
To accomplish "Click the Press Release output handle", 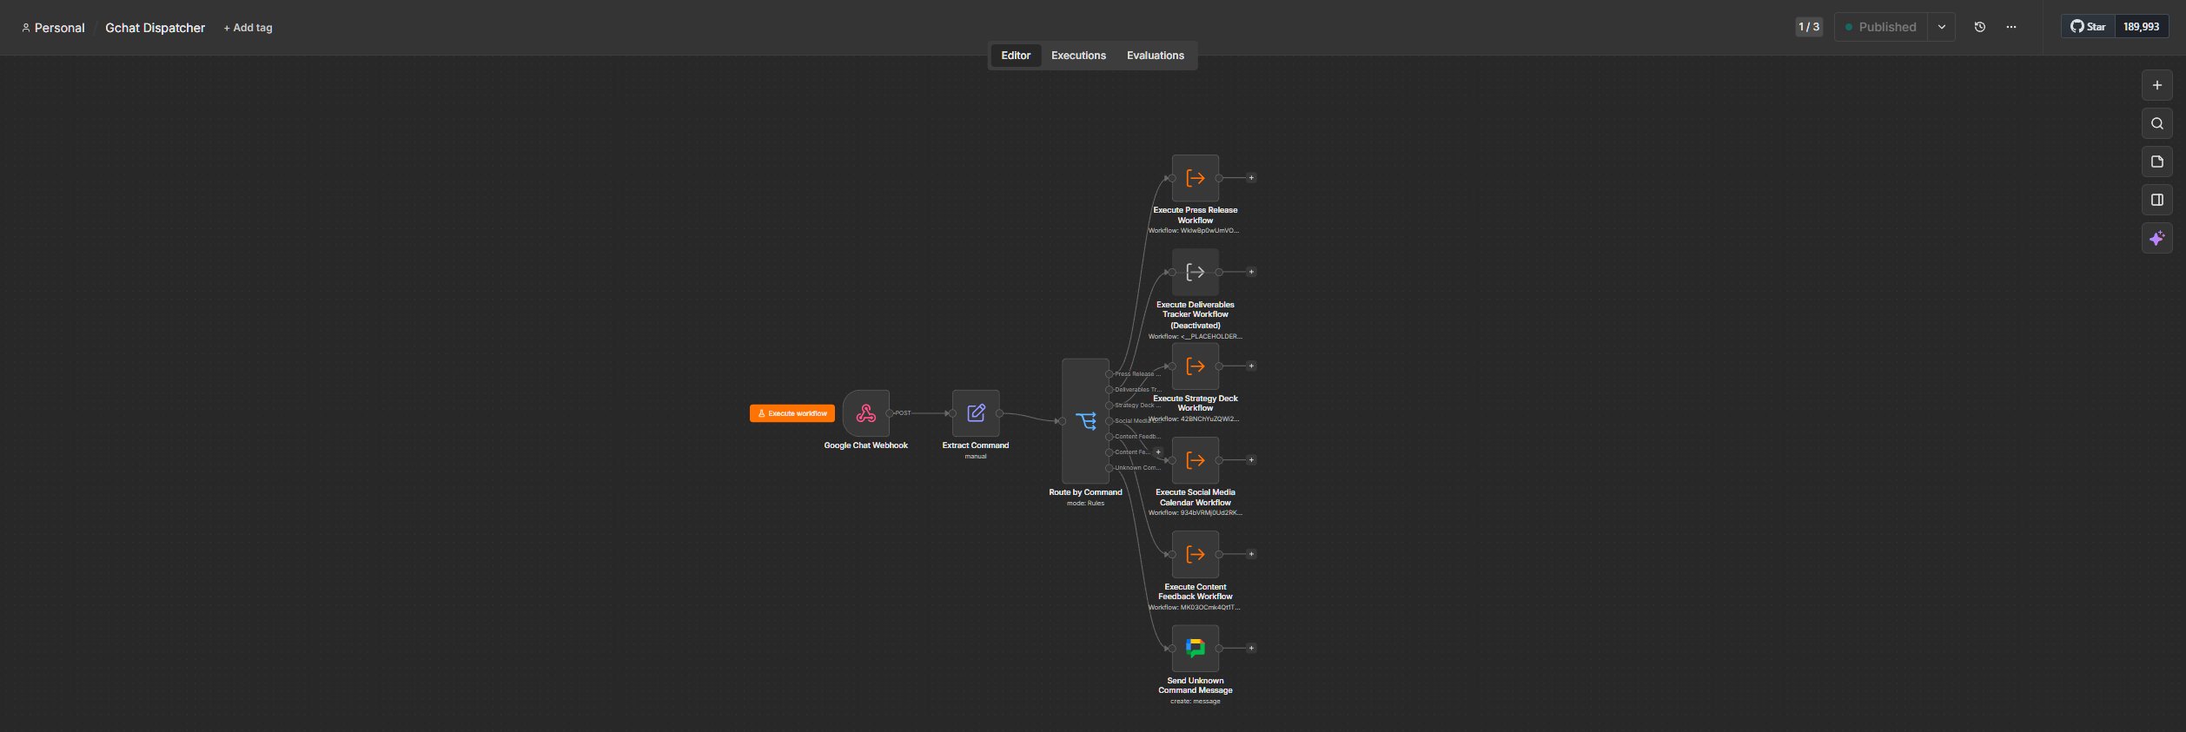I will click(1110, 374).
